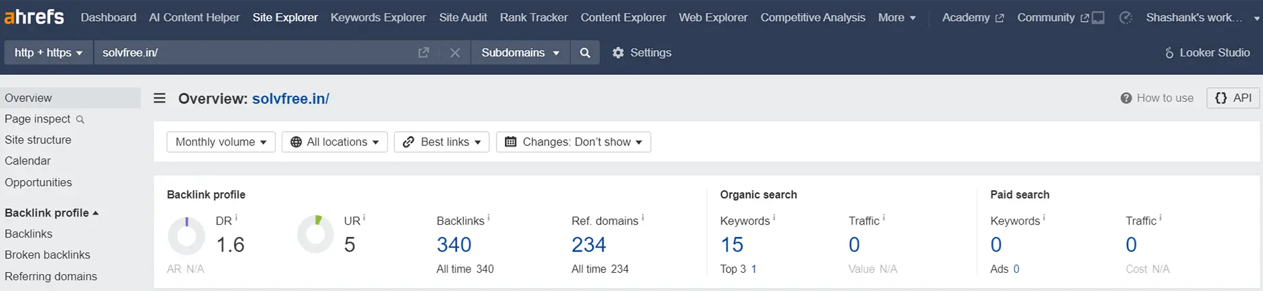Open All locations dropdown
This screenshot has height=291, width=1263.
[x=335, y=141]
